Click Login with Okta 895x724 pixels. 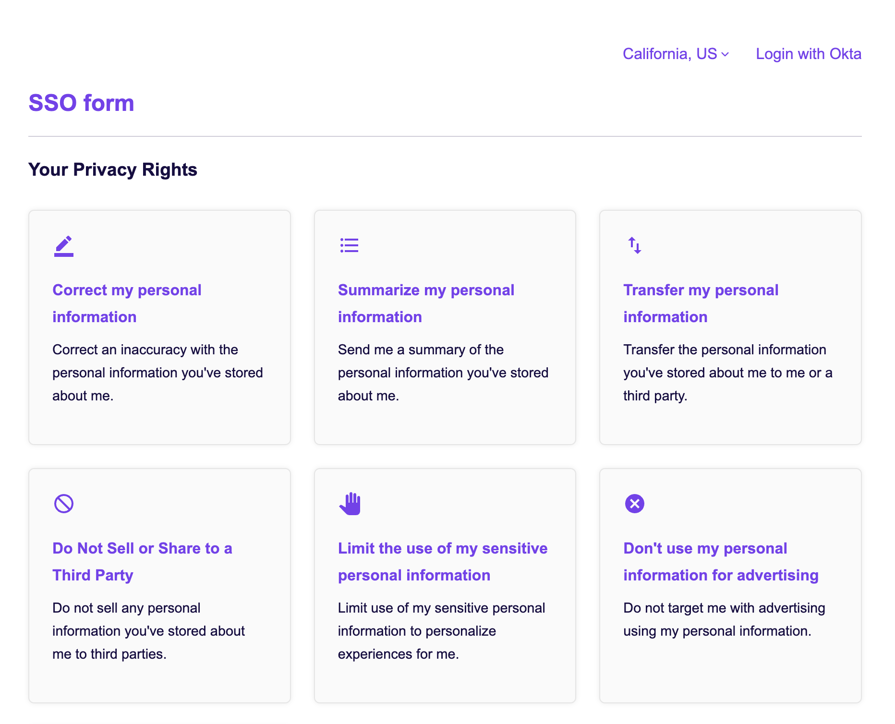pyautogui.click(x=808, y=53)
